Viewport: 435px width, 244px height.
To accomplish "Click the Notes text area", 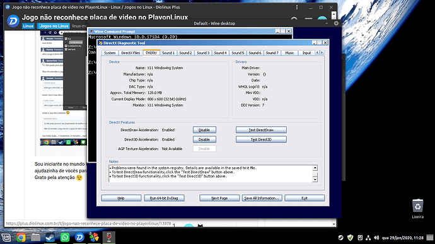I will [211, 174].
